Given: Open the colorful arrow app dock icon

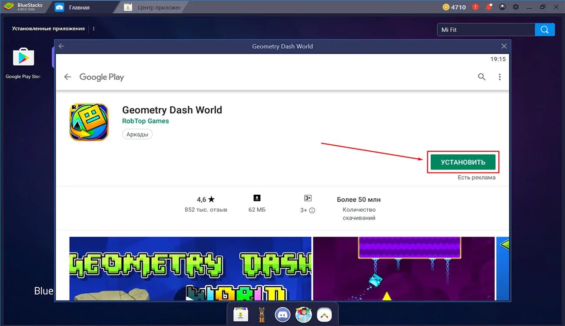Looking at the screenshot, I should (324, 314).
